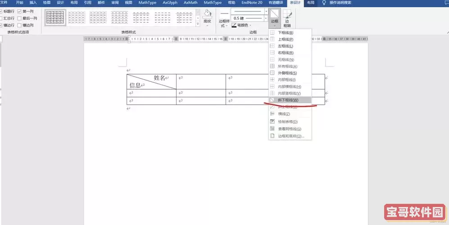The height and width of the screenshot is (225, 449).
Task: Activate the 边框刷 border painter tool
Action: [287, 18]
